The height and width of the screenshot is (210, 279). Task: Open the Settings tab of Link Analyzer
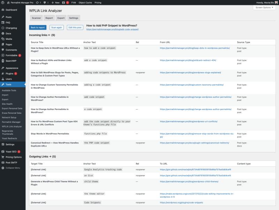(74, 18)
